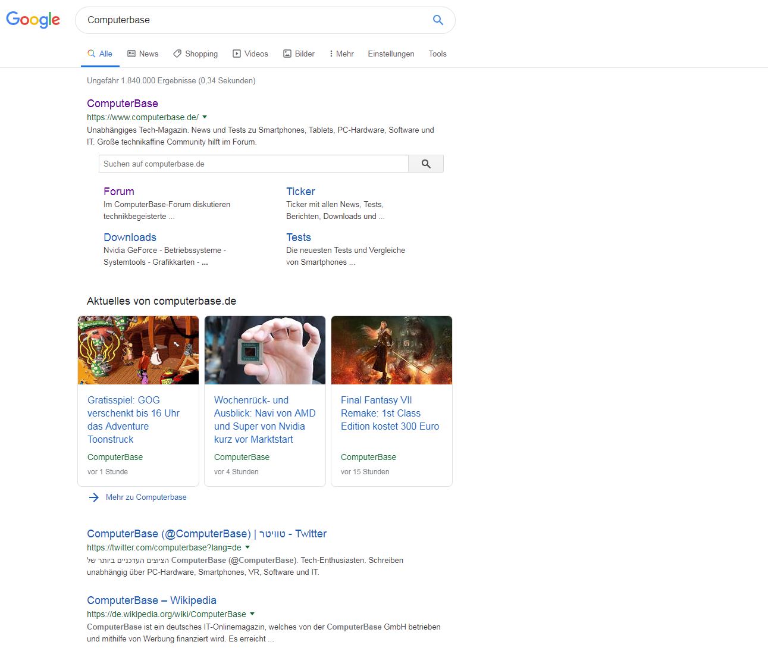Screen dimensions: 768x651
Task: Click the vor 4 Stunden timestamp
Action: [x=236, y=472]
